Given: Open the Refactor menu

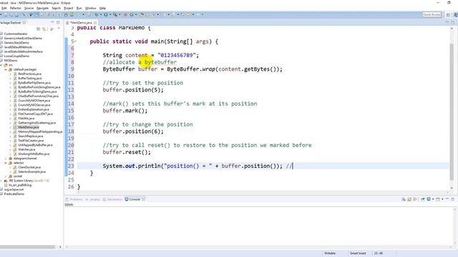Looking at the screenshot, I should pos(16,8).
